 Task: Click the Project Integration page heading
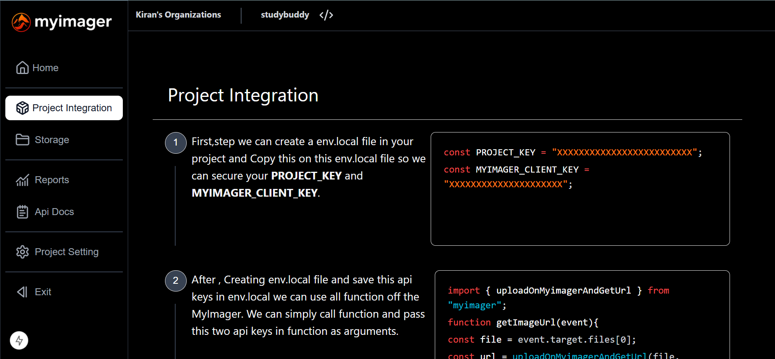[243, 95]
